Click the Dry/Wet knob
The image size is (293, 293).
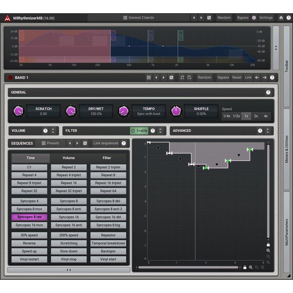coord(71,111)
